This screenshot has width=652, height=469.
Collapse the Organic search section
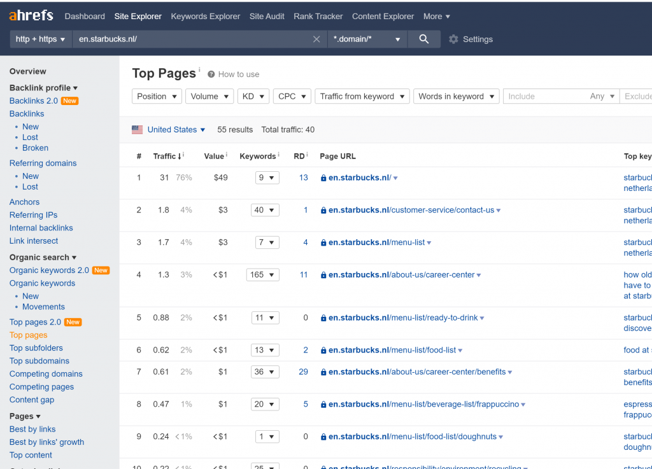43,258
